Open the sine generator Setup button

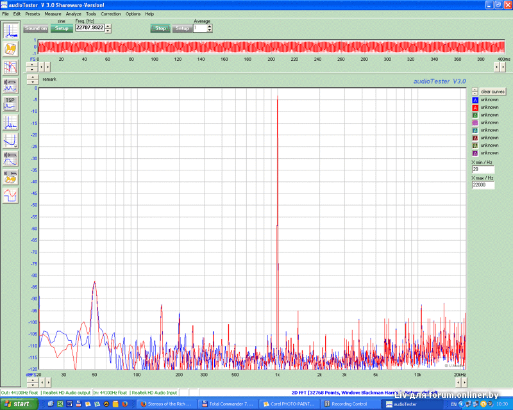62,28
